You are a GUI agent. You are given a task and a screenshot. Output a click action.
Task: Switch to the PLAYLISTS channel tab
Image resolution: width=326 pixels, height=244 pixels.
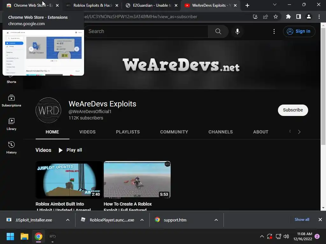pyautogui.click(x=128, y=132)
